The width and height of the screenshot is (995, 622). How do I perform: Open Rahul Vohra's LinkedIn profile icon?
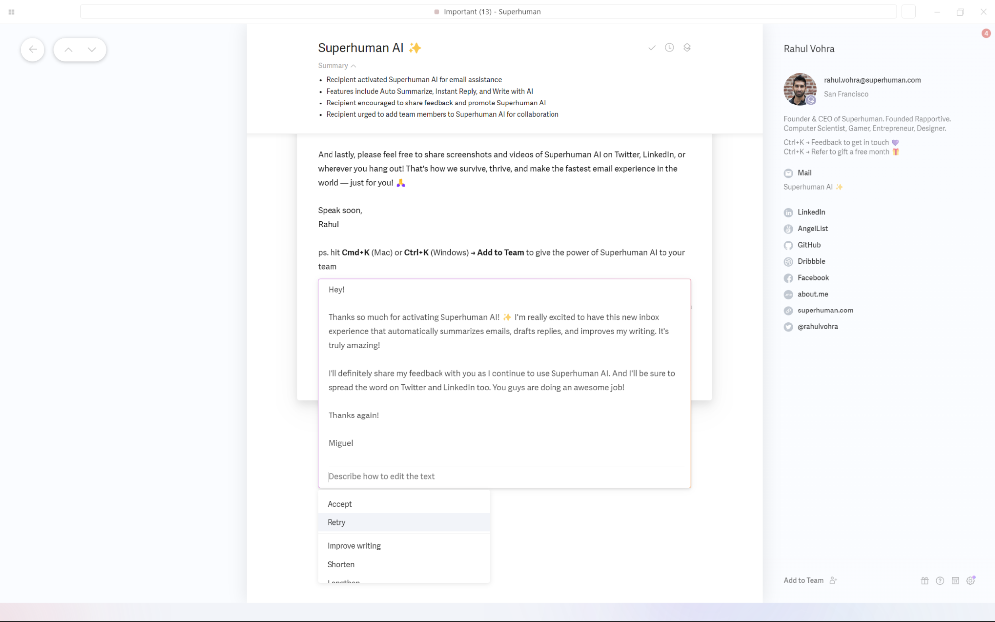788,212
